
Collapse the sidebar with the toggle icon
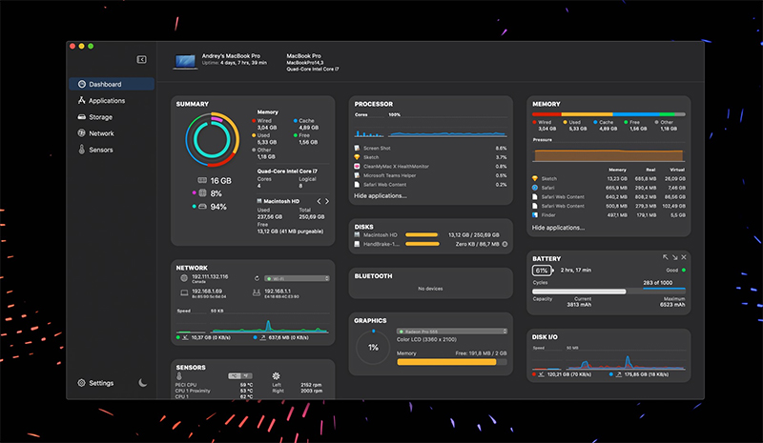pyautogui.click(x=141, y=59)
